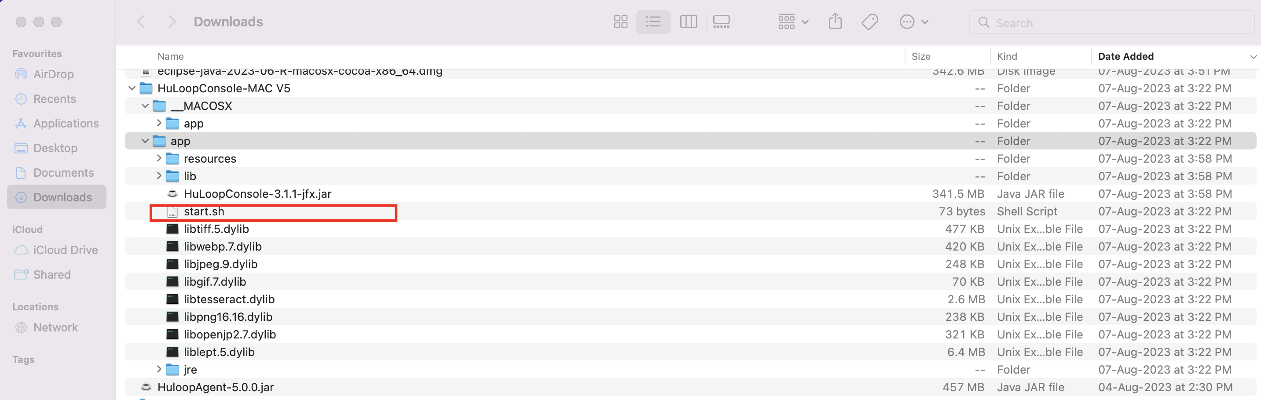Expand the jre folder

(158, 369)
